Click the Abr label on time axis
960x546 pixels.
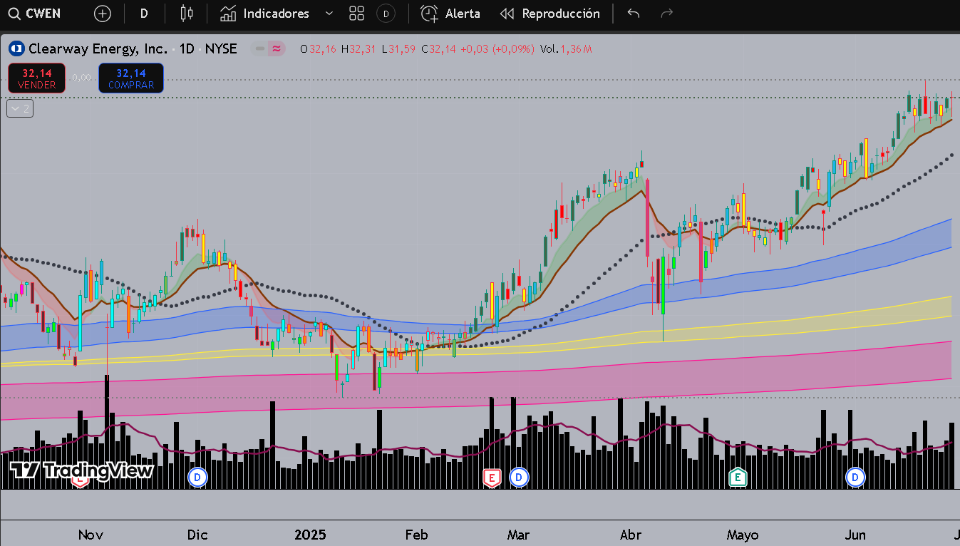click(x=631, y=535)
